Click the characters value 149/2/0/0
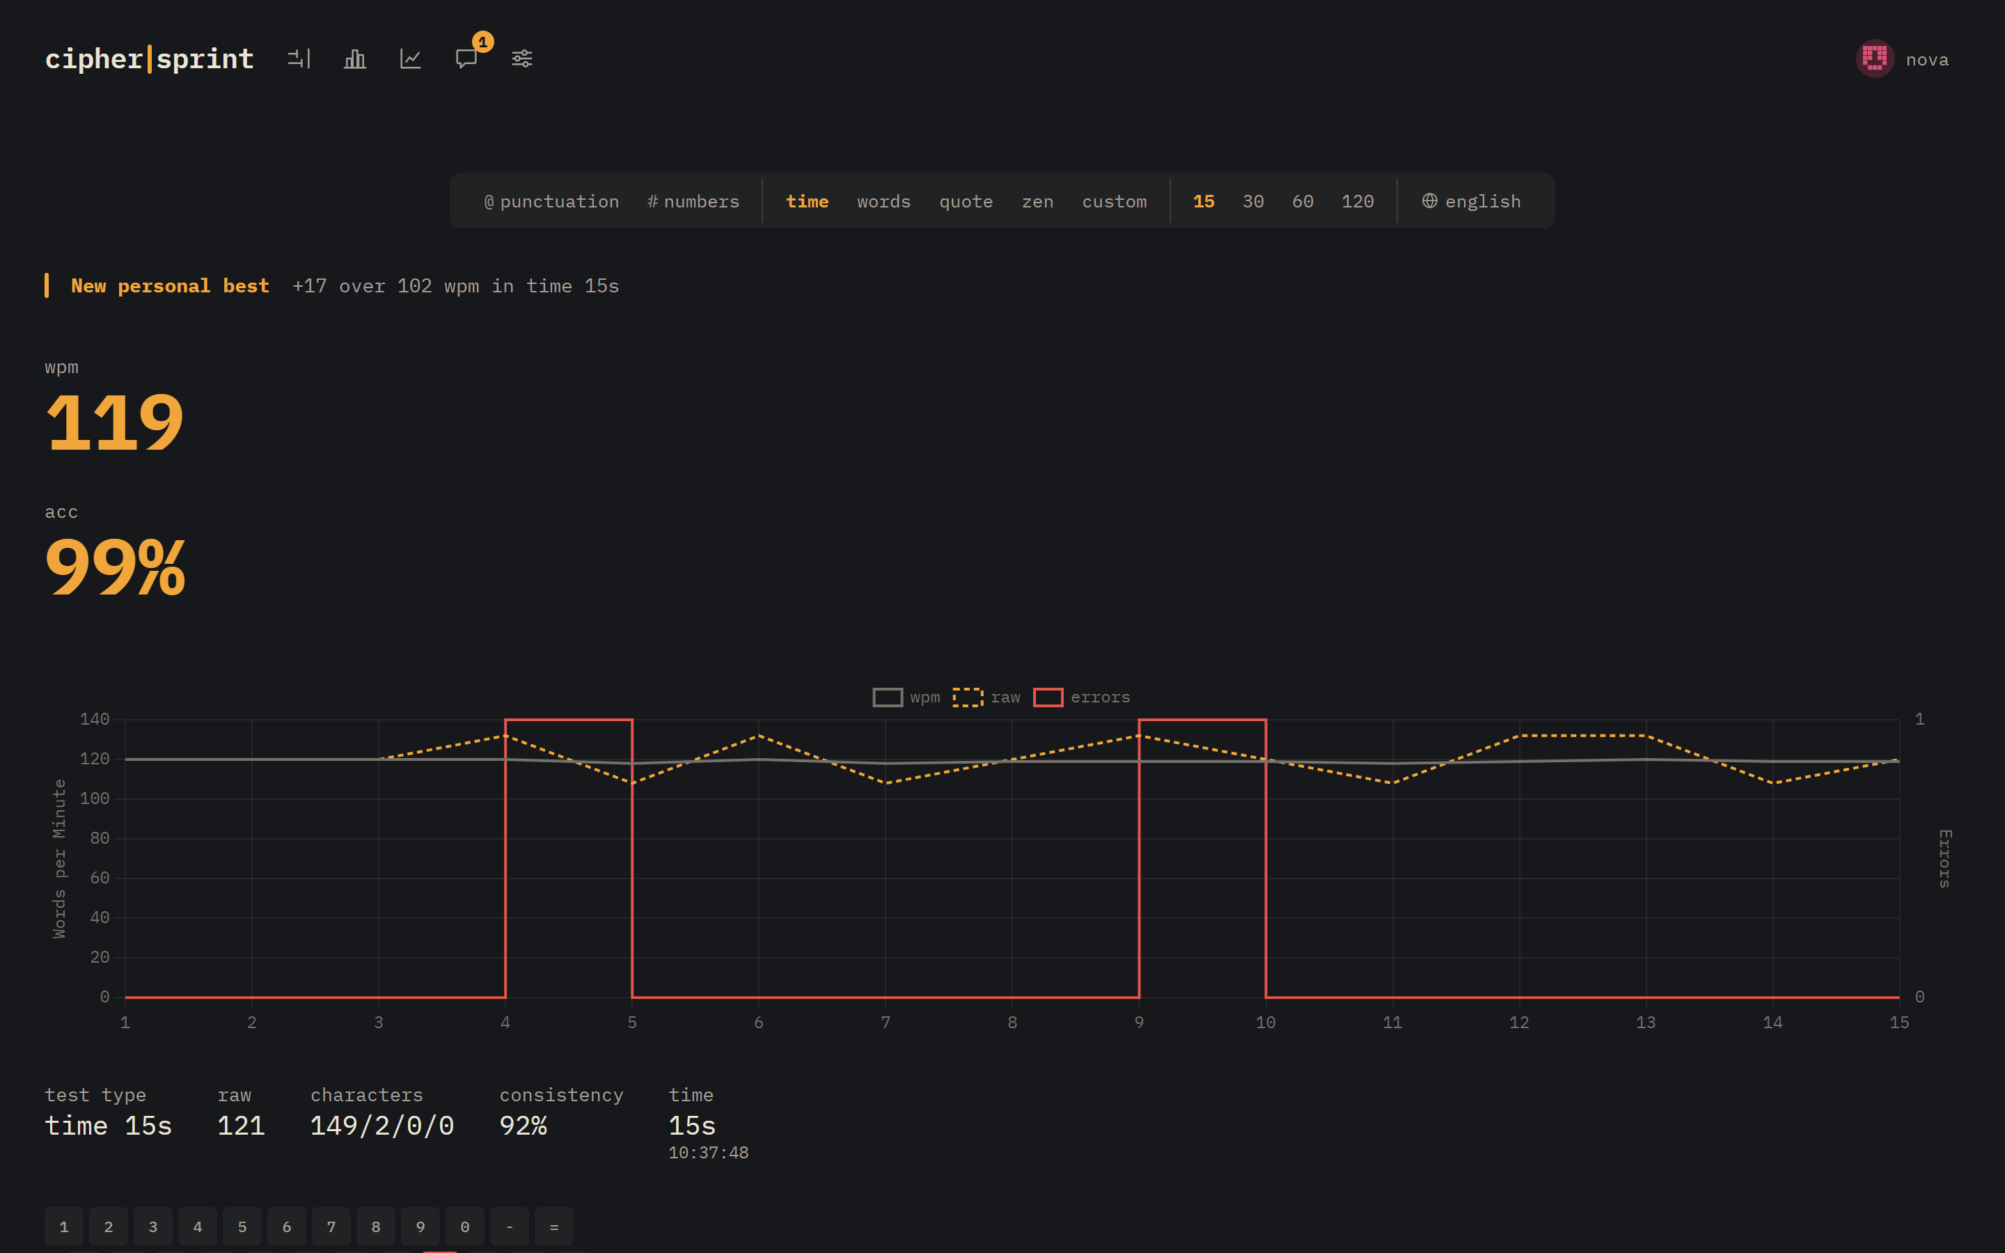 (382, 1126)
